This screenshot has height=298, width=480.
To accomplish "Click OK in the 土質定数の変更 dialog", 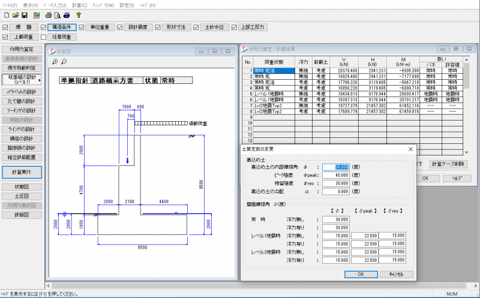I will (x=361, y=275).
